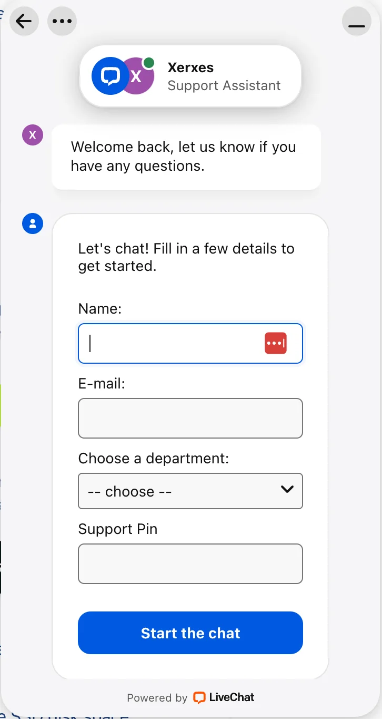Screen dimensions: 382x719
Task: Click the Xerxes agent name
Action: tap(190, 67)
